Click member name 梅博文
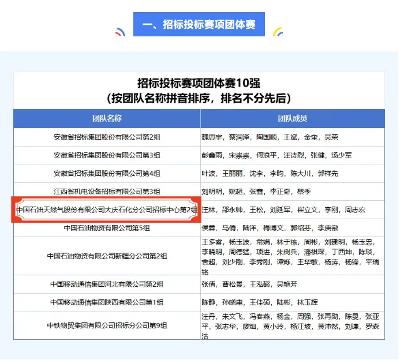 (273, 228)
